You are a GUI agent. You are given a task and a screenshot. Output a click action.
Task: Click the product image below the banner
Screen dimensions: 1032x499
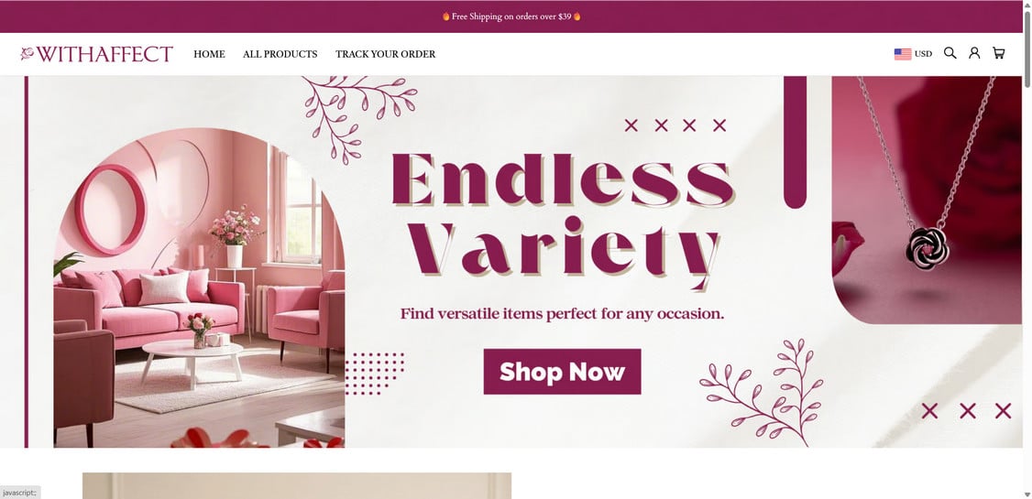(297, 485)
